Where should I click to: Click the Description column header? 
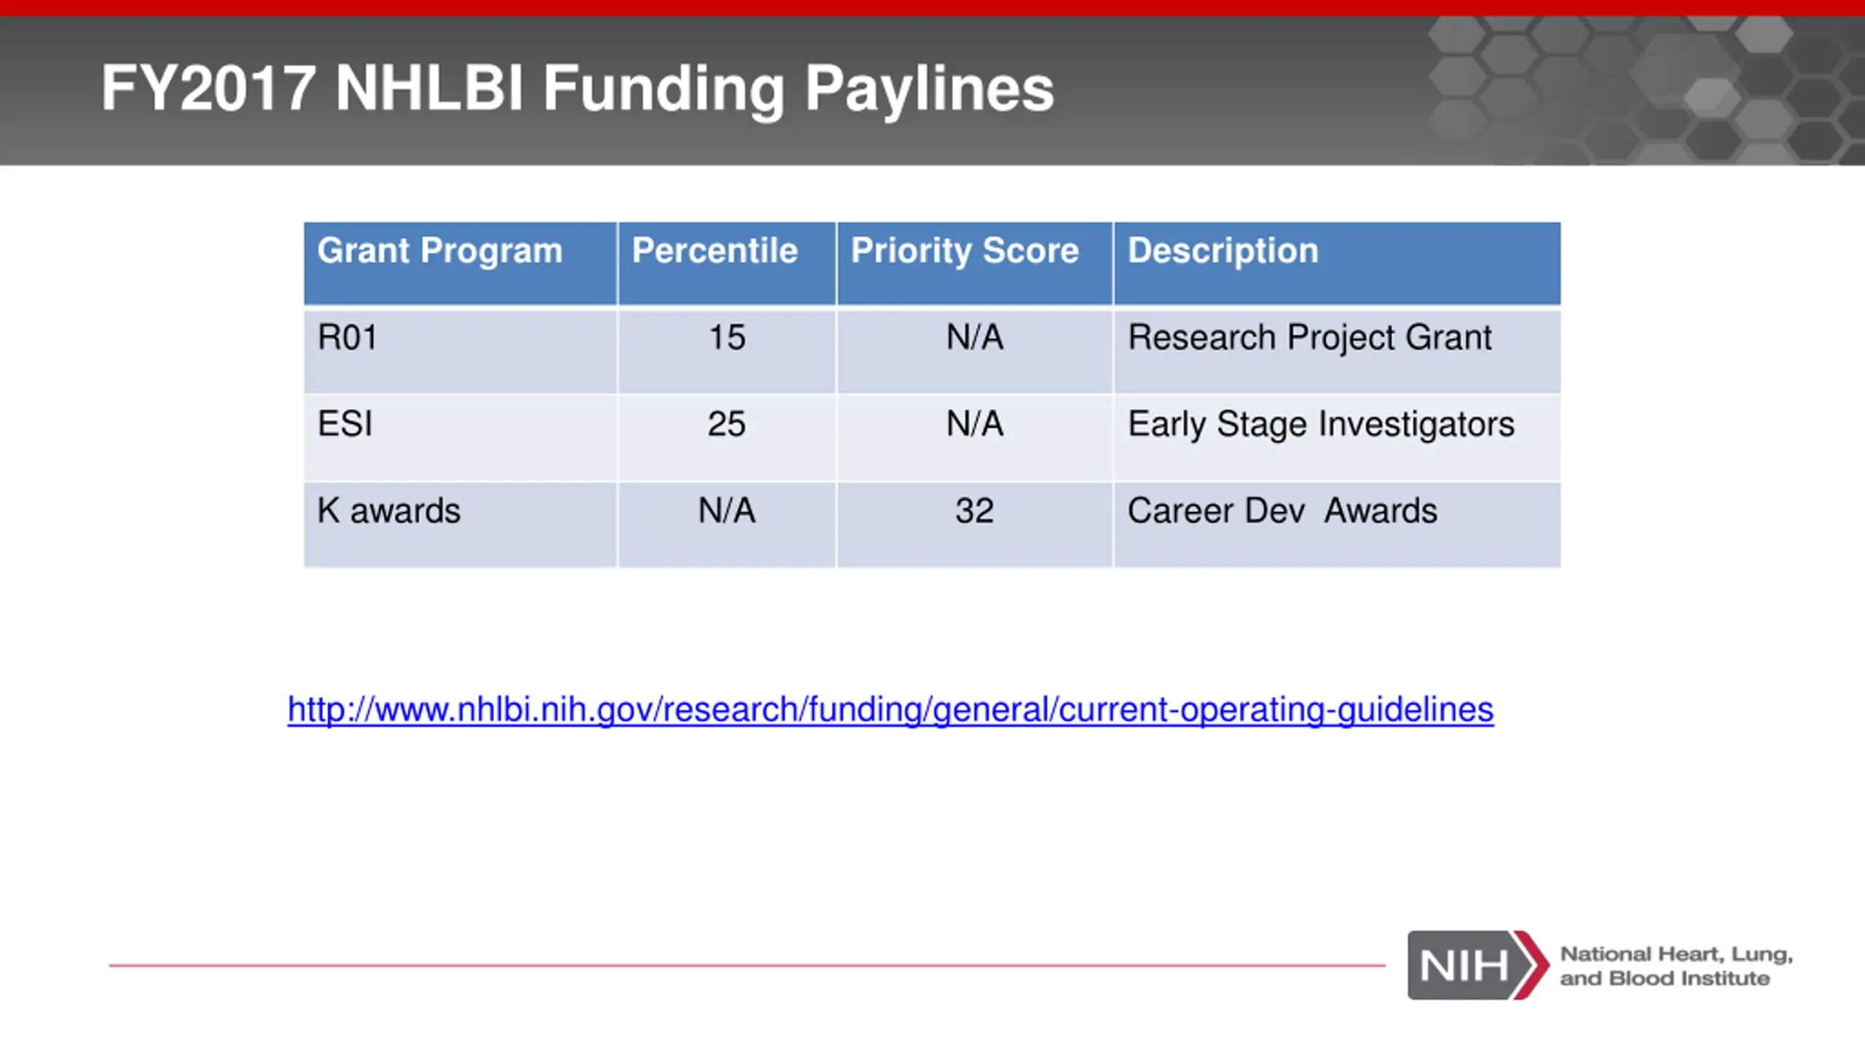pos(1338,264)
